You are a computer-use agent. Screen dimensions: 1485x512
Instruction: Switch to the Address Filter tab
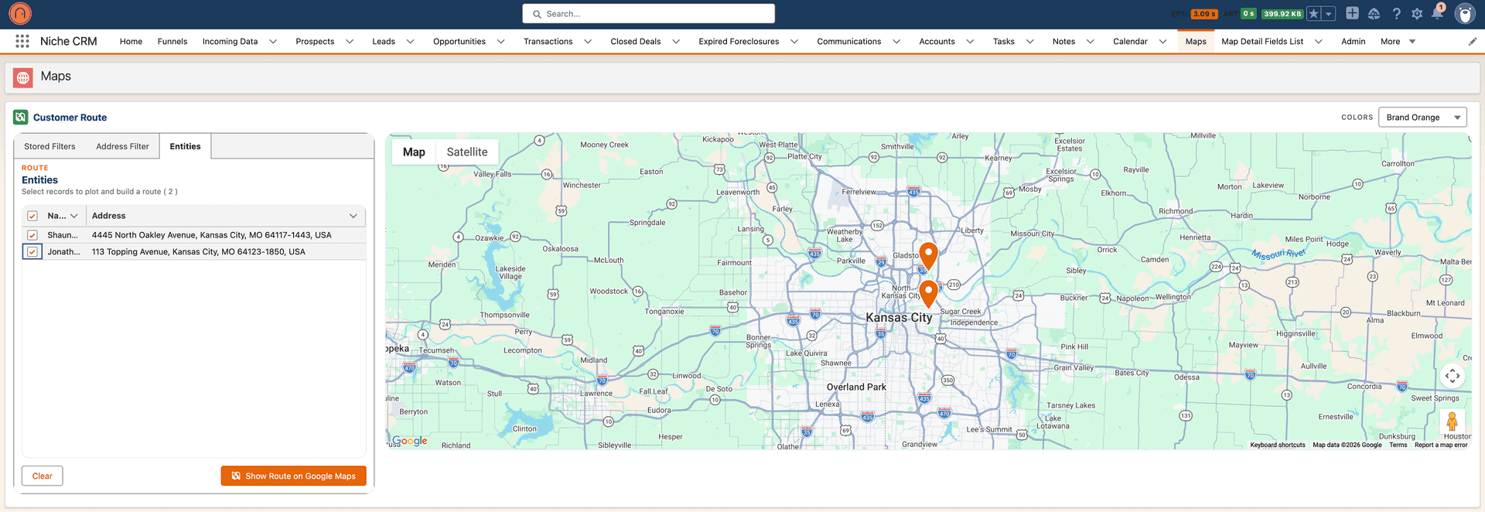[122, 146]
